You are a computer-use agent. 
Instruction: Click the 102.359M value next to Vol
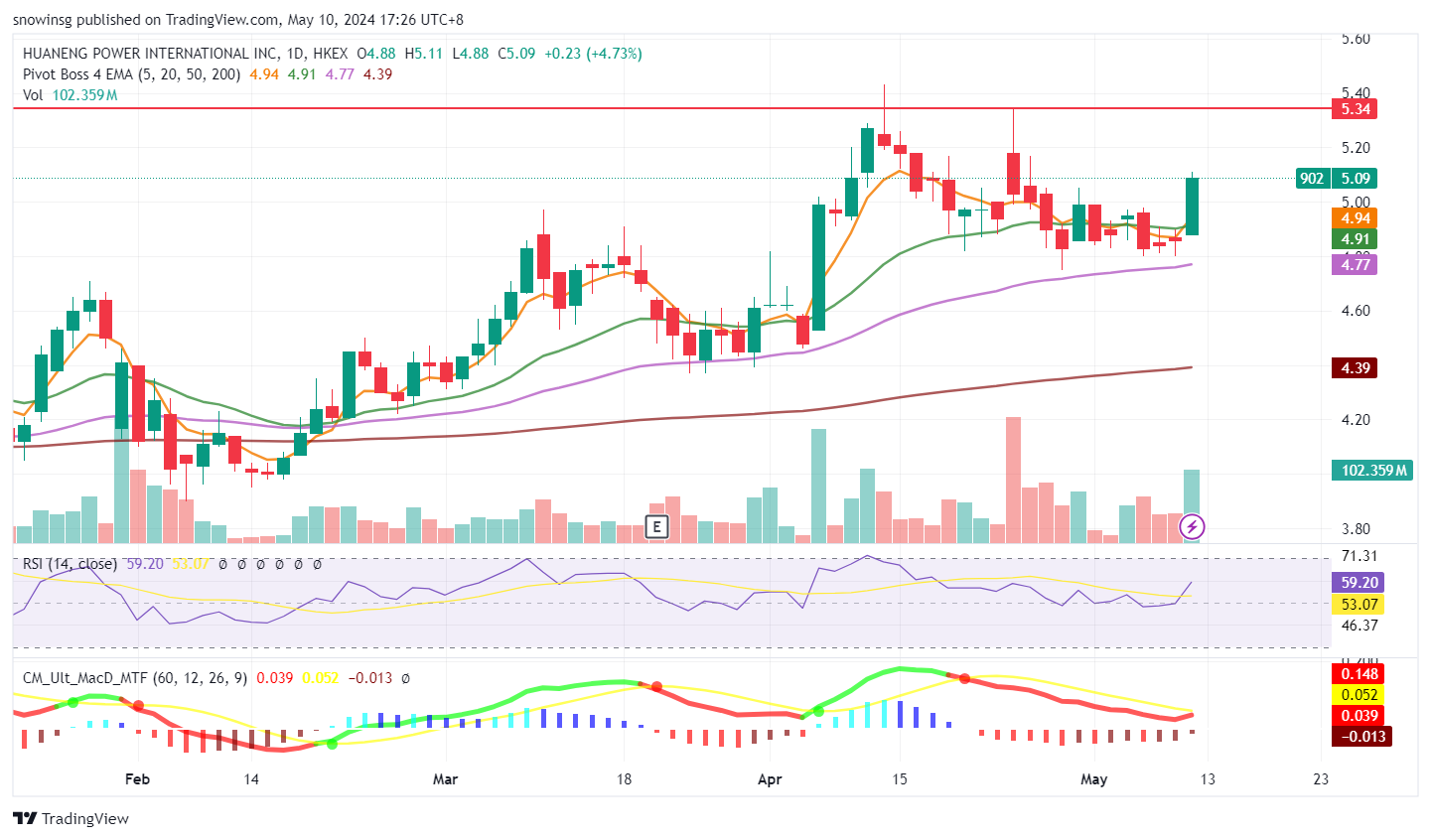tap(84, 95)
